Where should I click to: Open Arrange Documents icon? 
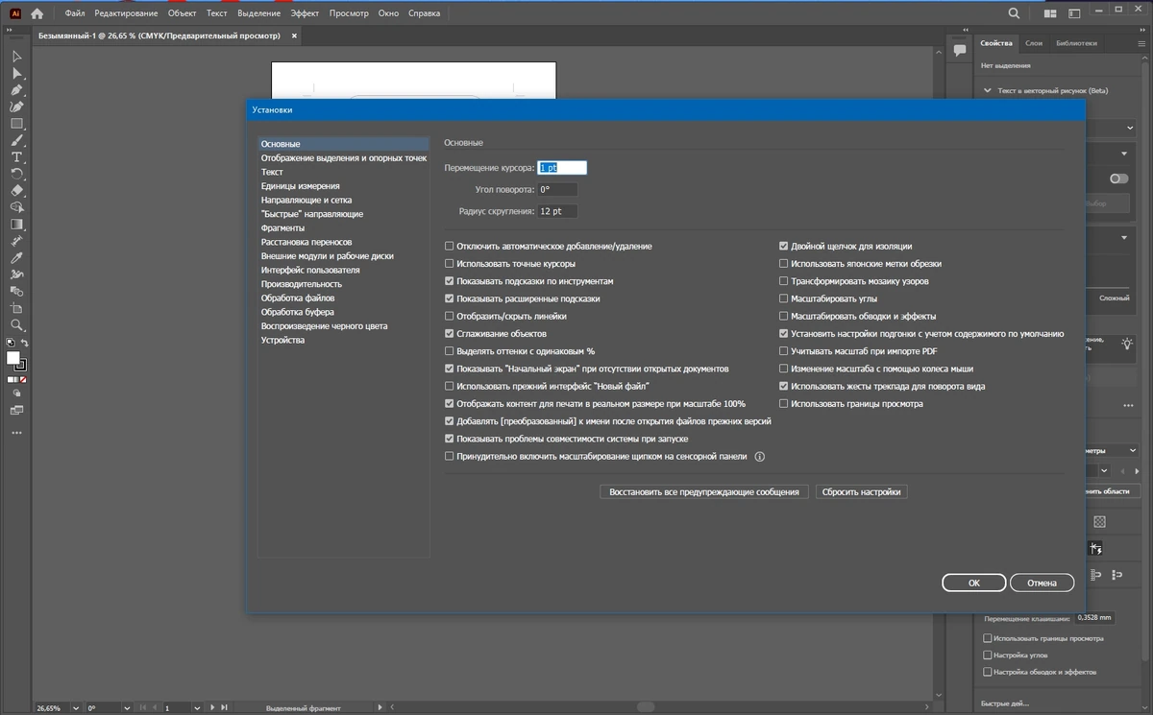click(x=1049, y=13)
